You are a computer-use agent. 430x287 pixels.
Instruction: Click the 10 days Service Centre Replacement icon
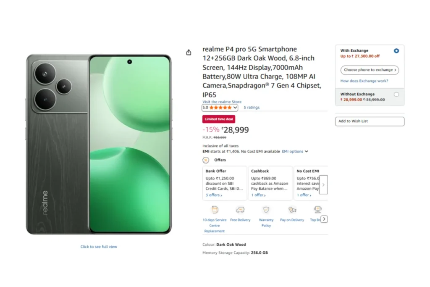pyautogui.click(x=215, y=210)
